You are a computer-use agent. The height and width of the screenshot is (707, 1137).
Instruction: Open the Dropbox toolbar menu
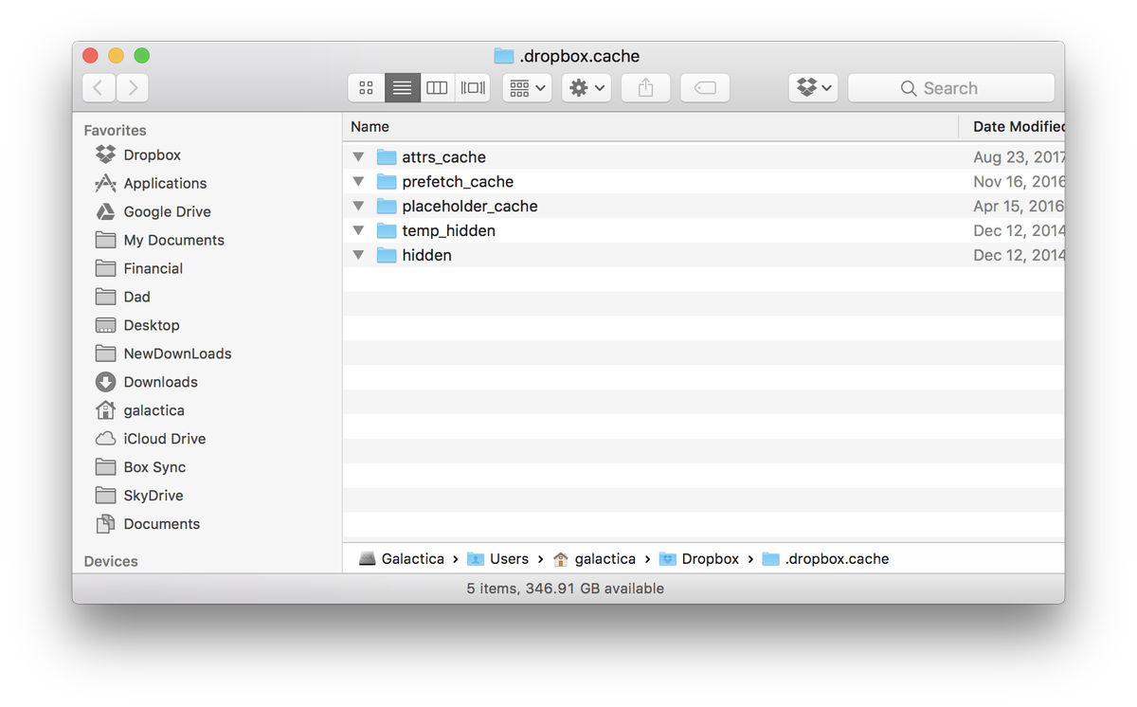[813, 88]
